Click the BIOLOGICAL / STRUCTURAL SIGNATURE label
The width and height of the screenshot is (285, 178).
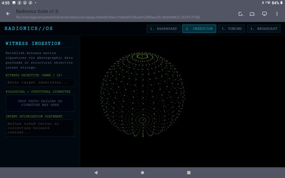[x=38, y=92]
